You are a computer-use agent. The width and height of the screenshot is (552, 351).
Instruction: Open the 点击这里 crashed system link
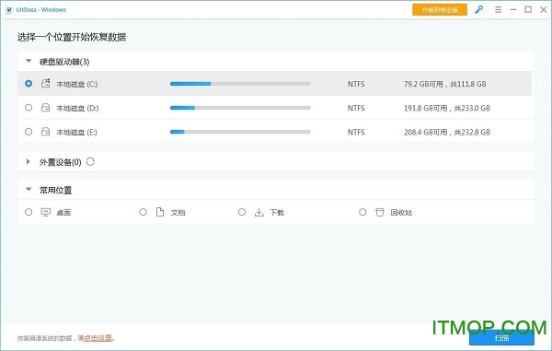pos(98,338)
